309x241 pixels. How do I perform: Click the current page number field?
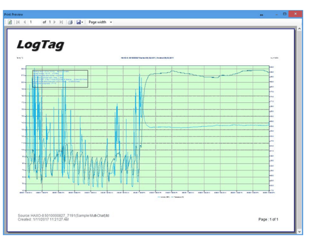[x=35, y=22]
